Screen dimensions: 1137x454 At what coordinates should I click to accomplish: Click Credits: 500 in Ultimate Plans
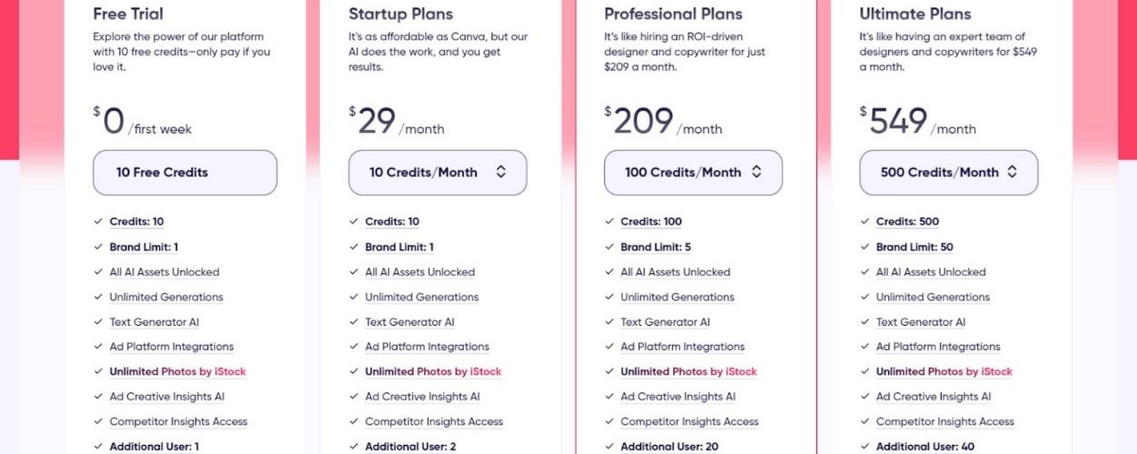[x=907, y=222]
